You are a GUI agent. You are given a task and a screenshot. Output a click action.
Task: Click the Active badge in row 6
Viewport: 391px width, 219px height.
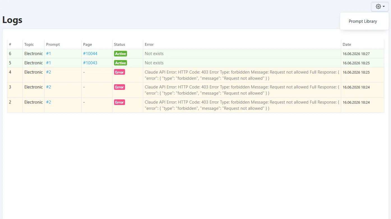121,54
